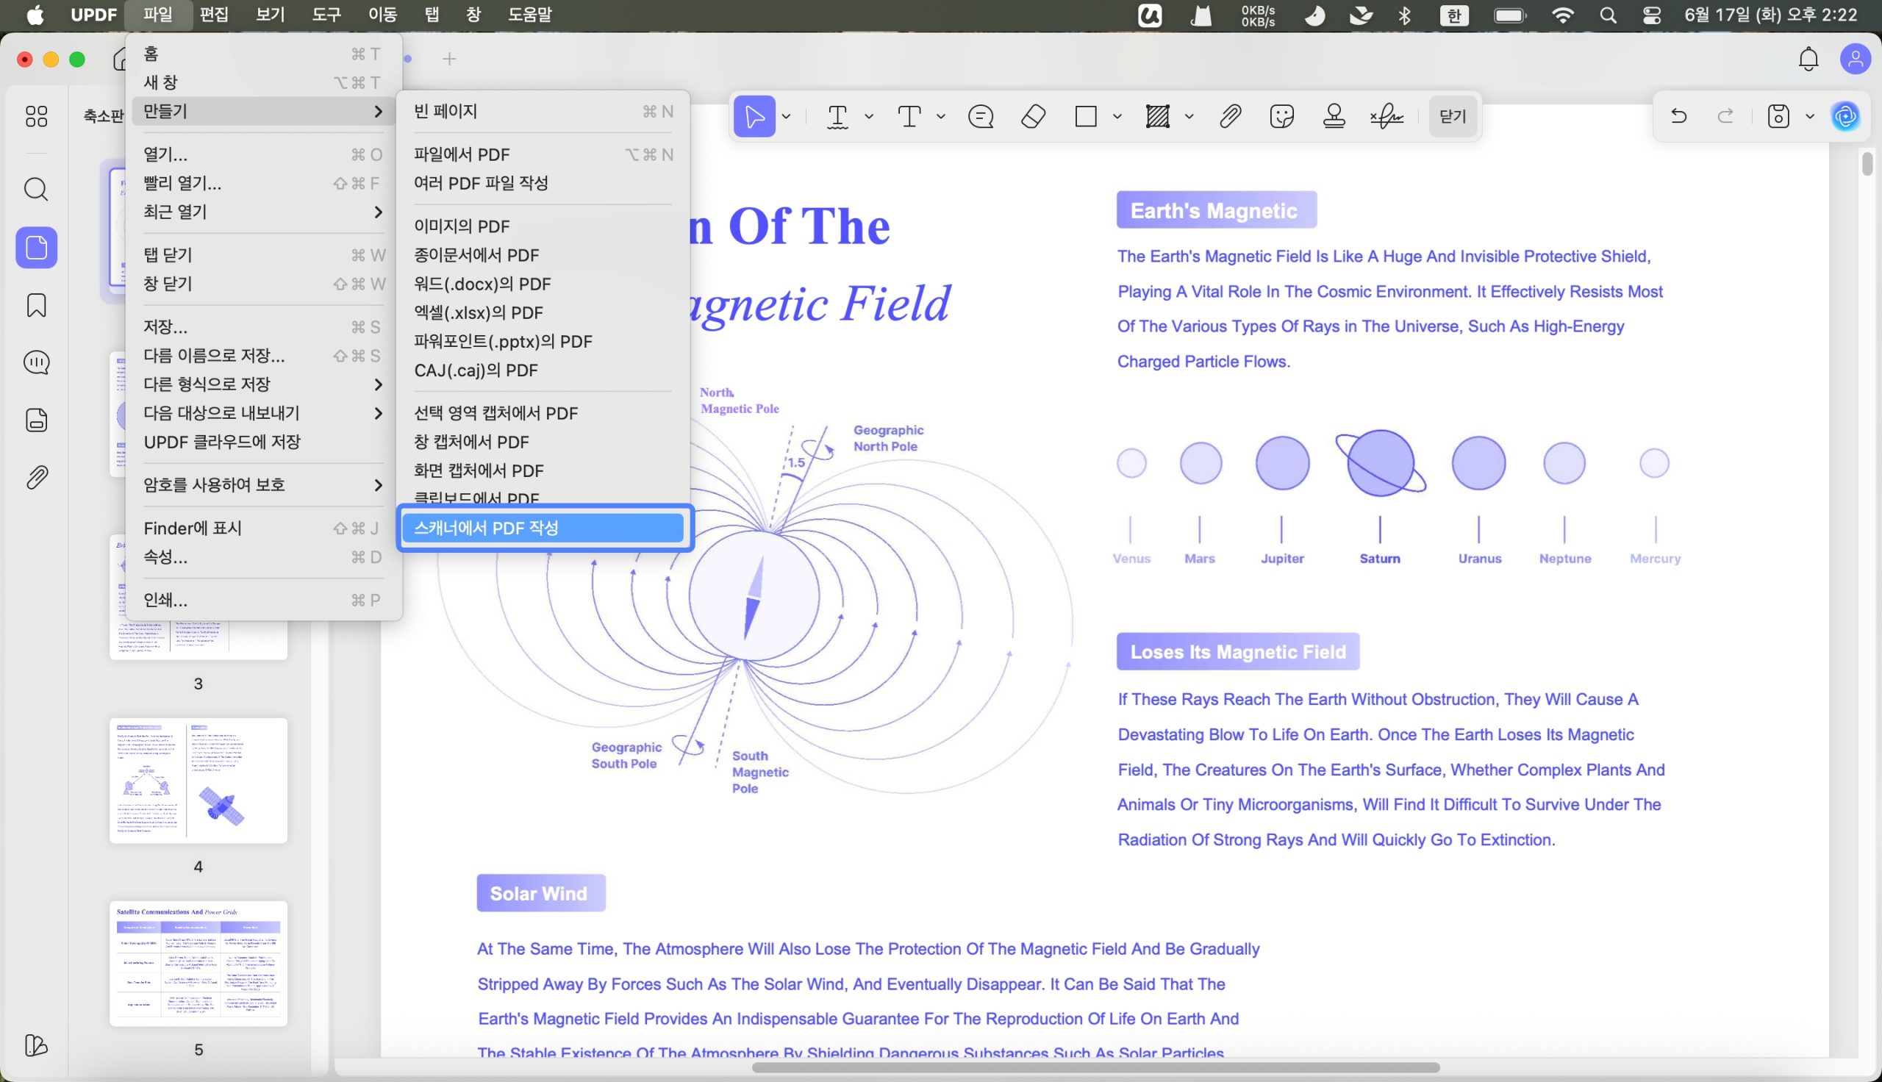Viewport: 1882px width, 1082px height.
Task: Choose 선택 영역 캡처에서 PDF option
Action: point(543,413)
